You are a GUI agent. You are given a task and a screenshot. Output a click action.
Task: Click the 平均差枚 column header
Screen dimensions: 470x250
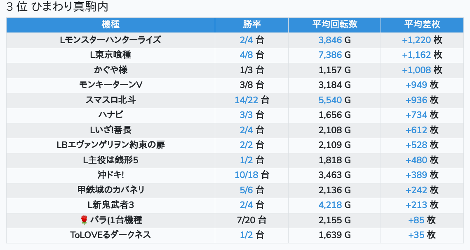coord(422,25)
